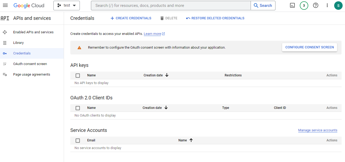345x162 pixels.
Task: Click the API keys Name column header
Action: point(91,75)
